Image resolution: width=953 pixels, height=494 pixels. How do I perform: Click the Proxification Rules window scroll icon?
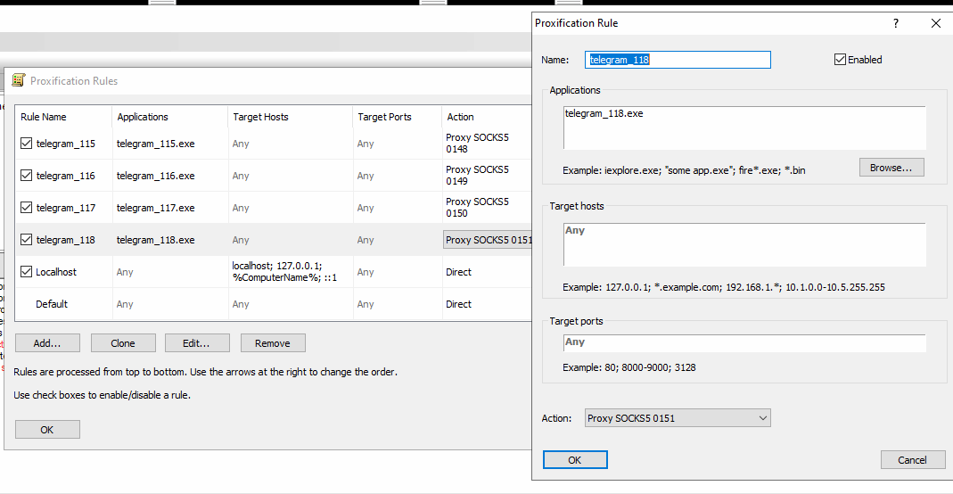pyautogui.click(x=19, y=80)
